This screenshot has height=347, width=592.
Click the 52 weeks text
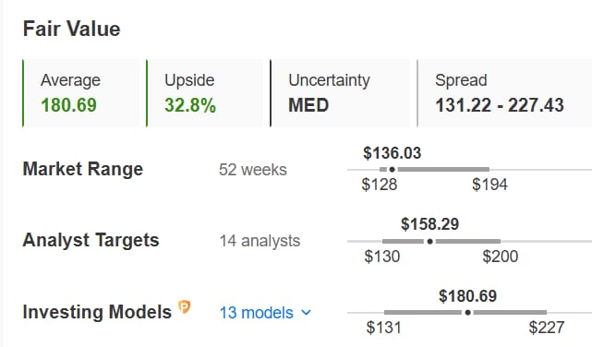(253, 170)
